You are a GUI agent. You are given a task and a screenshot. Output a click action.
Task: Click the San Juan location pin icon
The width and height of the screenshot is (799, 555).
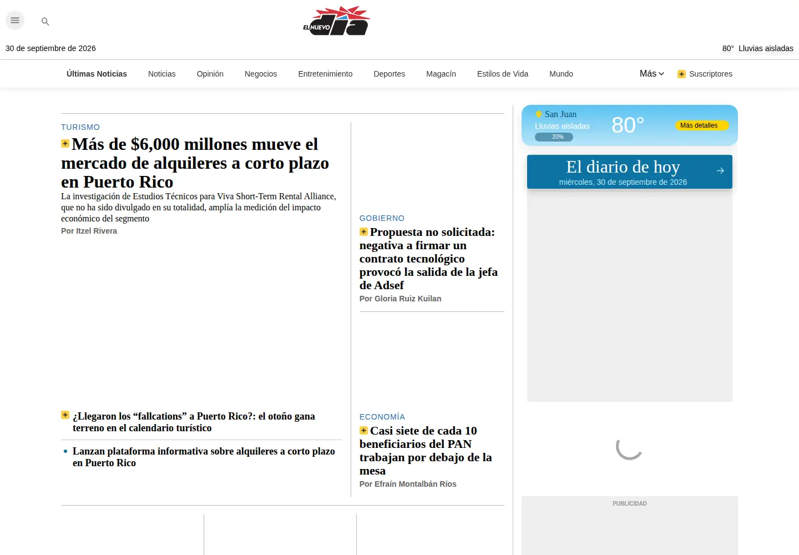[538, 114]
